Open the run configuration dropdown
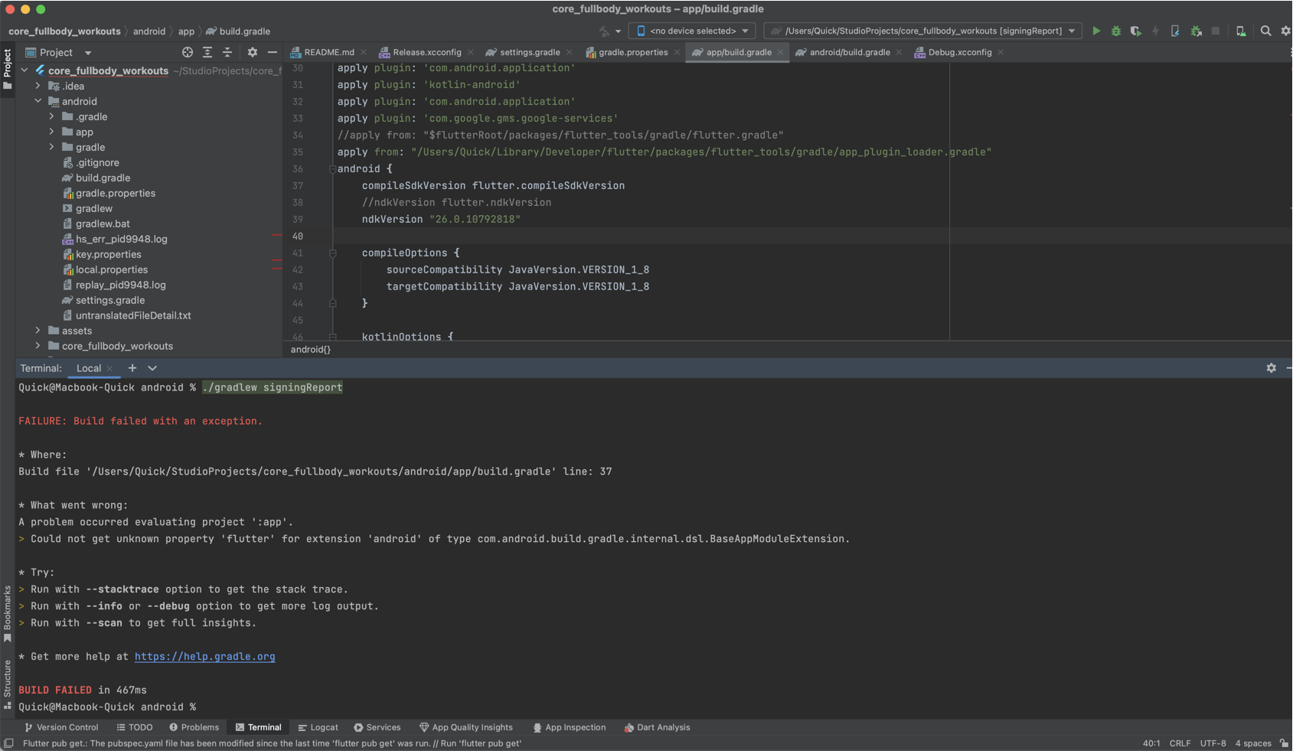This screenshot has height=751, width=1293. [922, 31]
